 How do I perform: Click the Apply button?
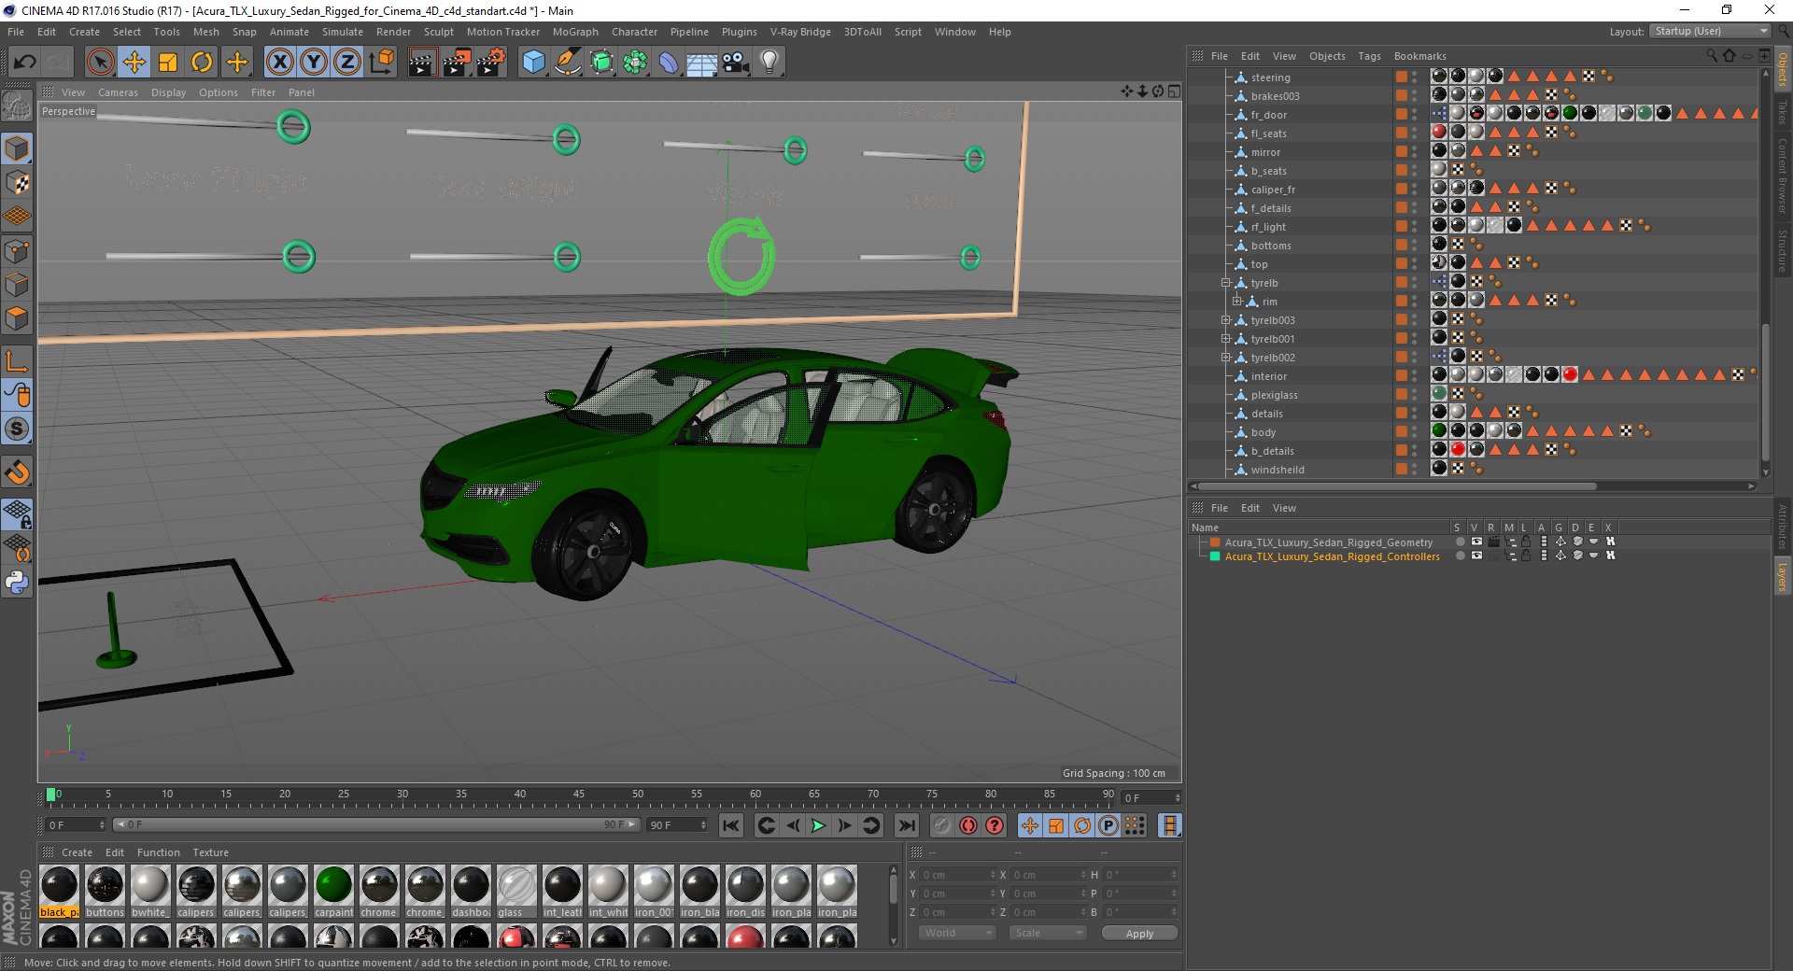[x=1139, y=933]
